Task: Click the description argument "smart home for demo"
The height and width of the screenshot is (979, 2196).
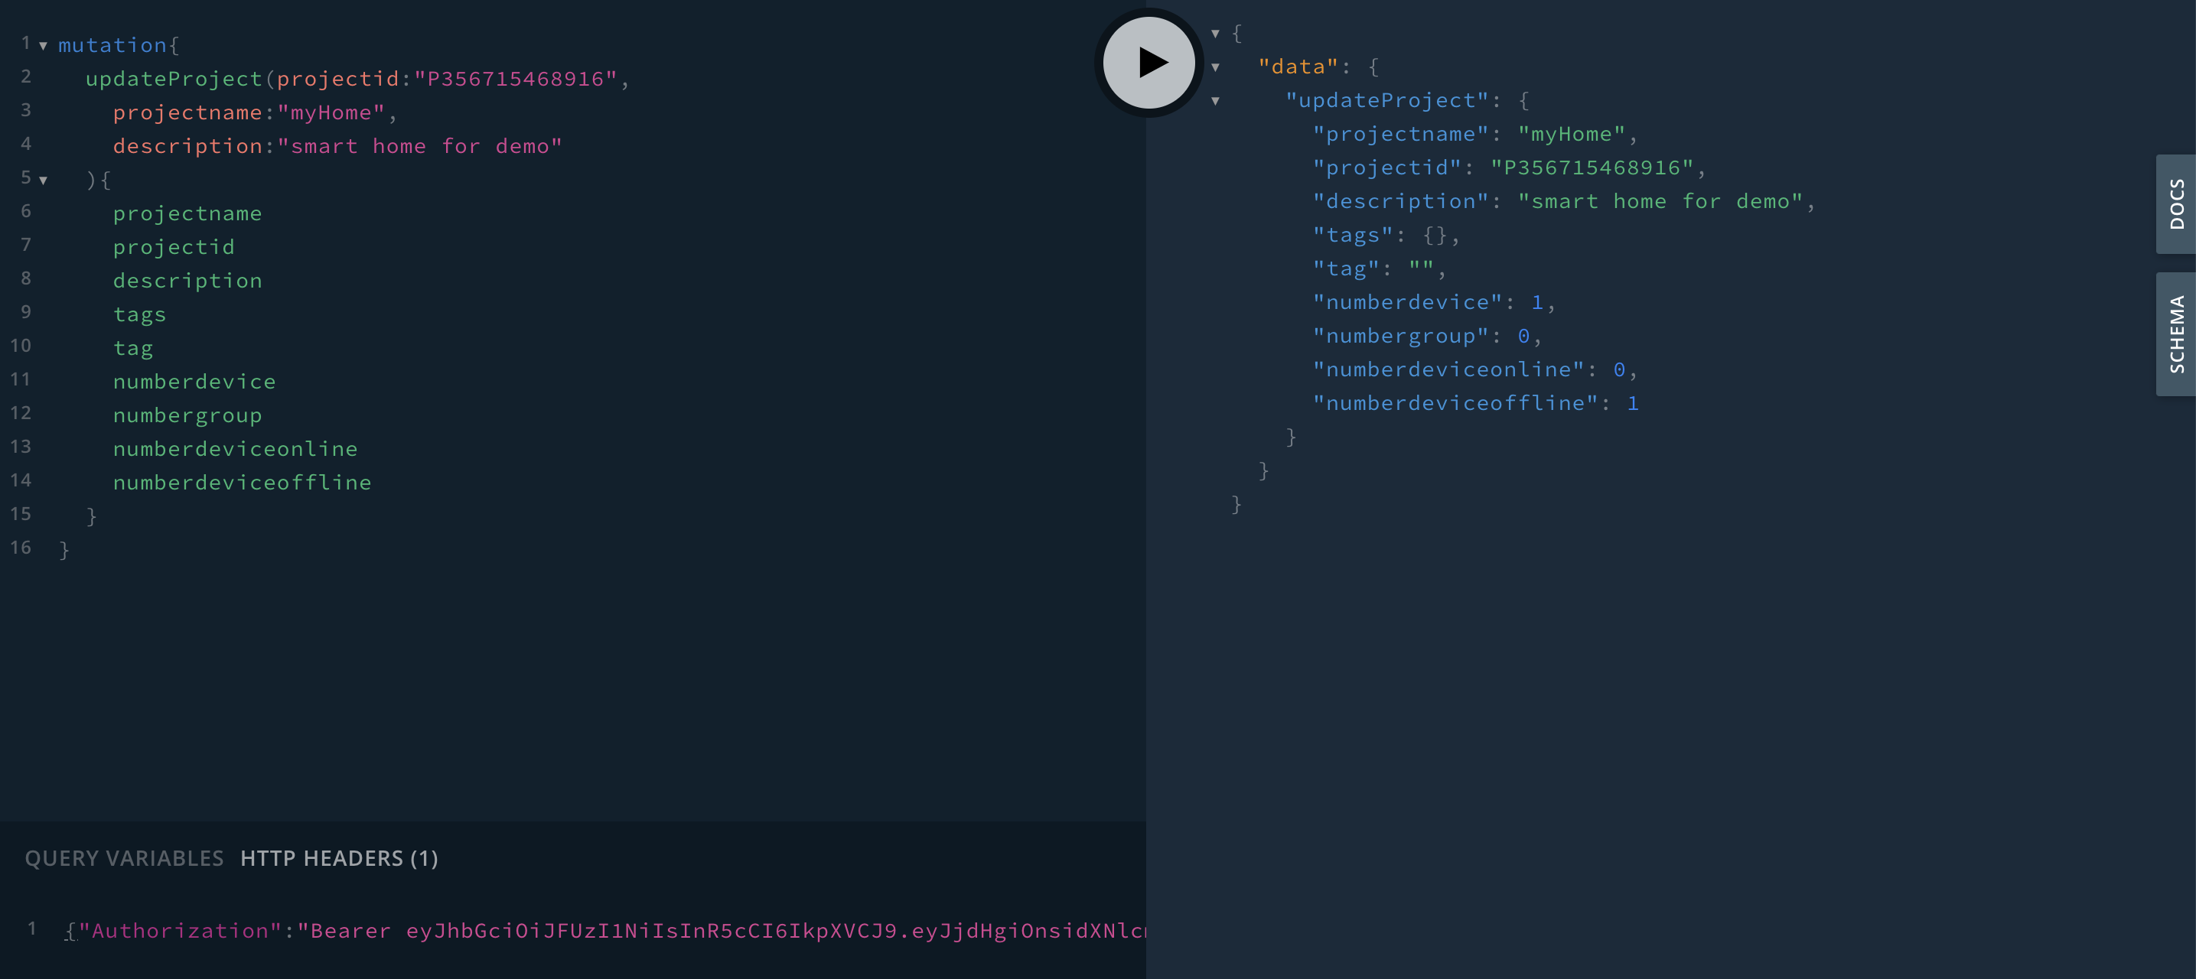Action: click(419, 145)
